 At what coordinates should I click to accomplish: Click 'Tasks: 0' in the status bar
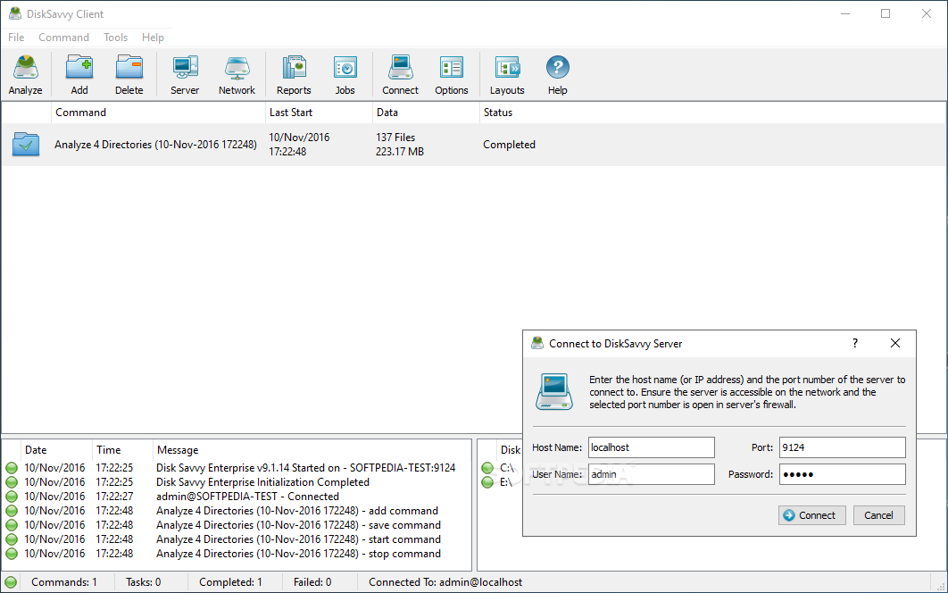tap(144, 582)
